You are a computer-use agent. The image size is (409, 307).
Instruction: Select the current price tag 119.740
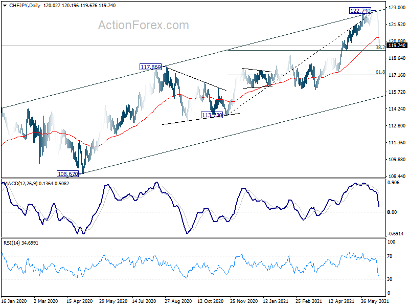click(x=397, y=46)
